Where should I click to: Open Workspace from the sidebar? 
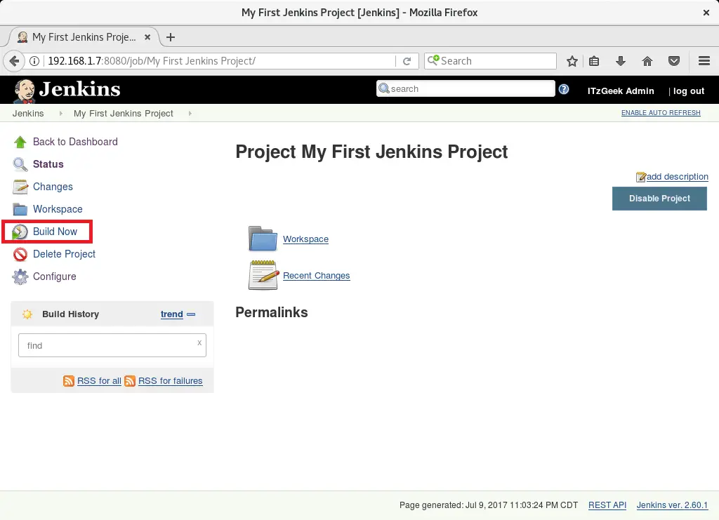tap(58, 209)
